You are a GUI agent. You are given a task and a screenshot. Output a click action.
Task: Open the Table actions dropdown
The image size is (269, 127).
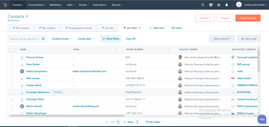click(x=222, y=39)
